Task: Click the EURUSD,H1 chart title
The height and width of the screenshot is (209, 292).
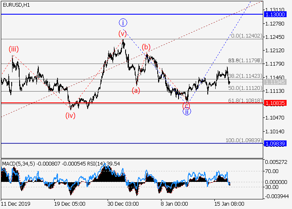Action: [15, 4]
